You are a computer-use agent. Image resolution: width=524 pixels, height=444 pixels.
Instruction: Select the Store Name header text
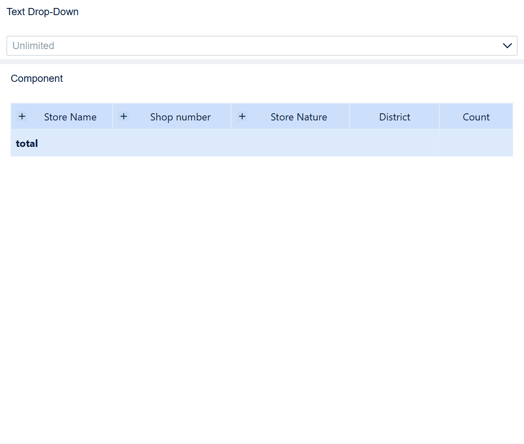pyautogui.click(x=70, y=117)
